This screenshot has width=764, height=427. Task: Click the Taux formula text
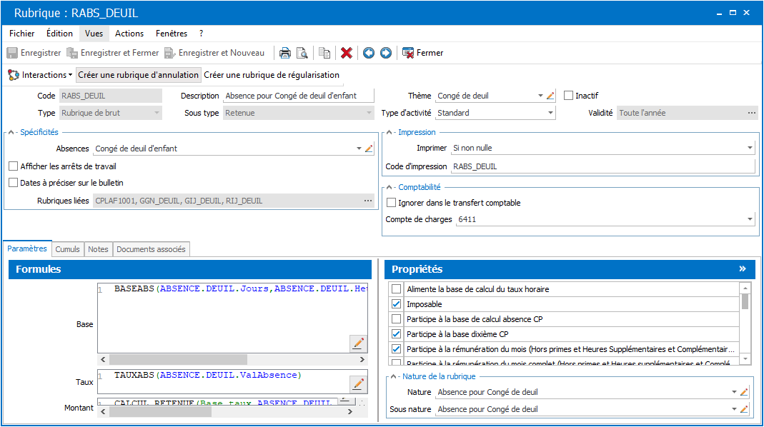[x=208, y=376]
